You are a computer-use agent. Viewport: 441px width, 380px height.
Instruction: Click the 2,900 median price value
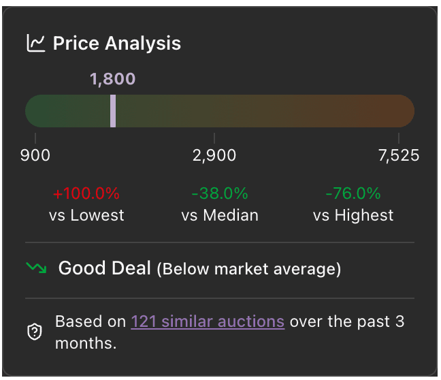215,155
